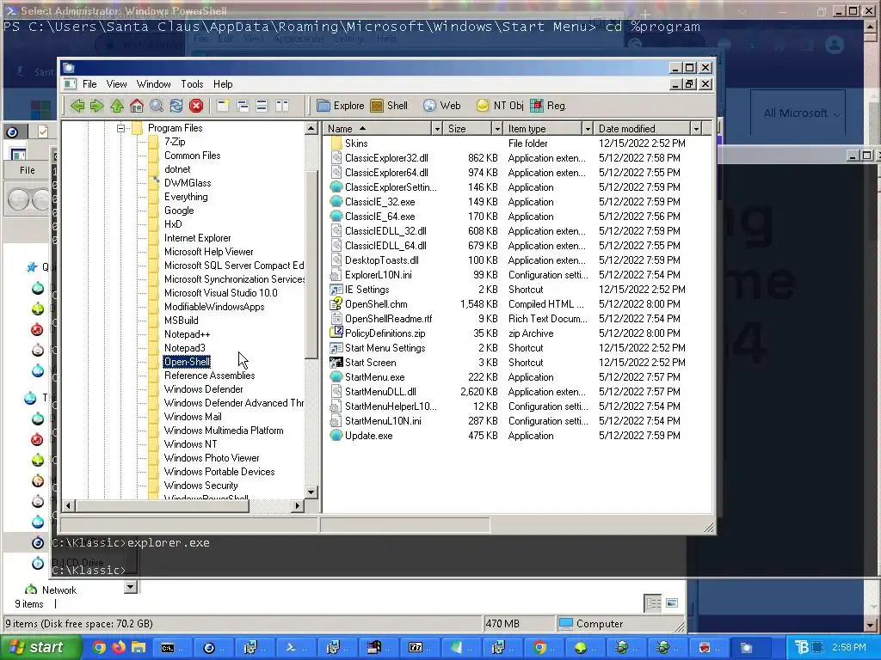881x660 pixels.
Task: Click the New window toolbar icon
Action: 223,106
